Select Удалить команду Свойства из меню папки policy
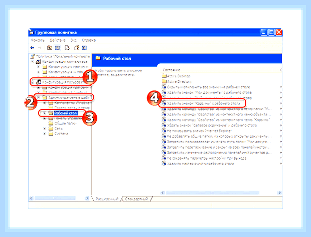Viewport: 311px width, 237px height. [219, 109]
